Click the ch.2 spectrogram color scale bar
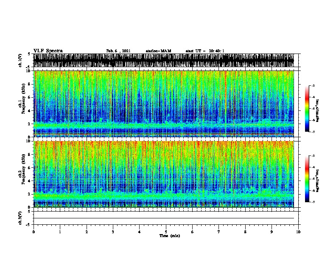336x260 pixels. click(307, 179)
